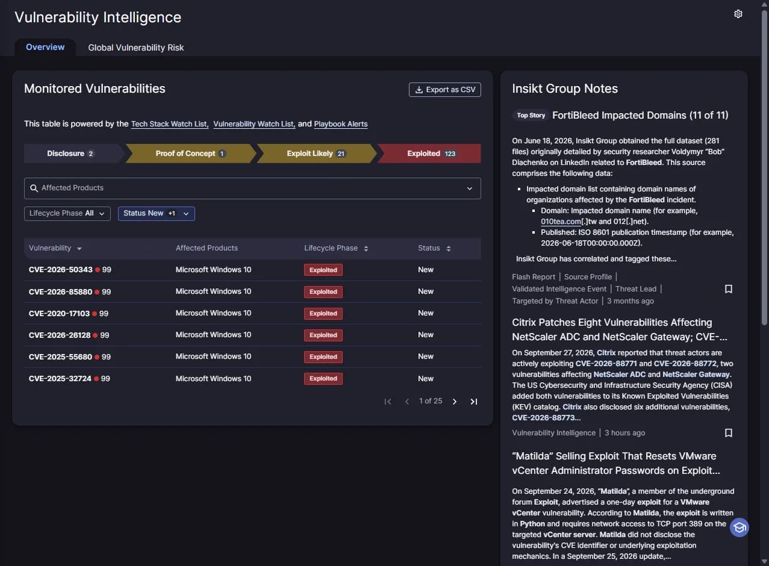The height and width of the screenshot is (566, 769).
Task: Open the 010tea.com domain link
Action: click(x=561, y=222)
